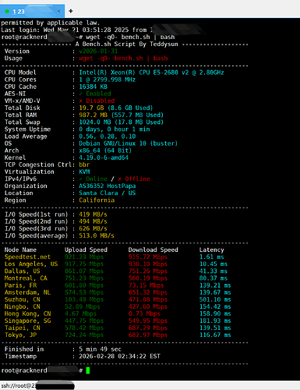Click virtualization value 'KVM'
The width and height of the screenshot is (300, 390).
[84, 172]
